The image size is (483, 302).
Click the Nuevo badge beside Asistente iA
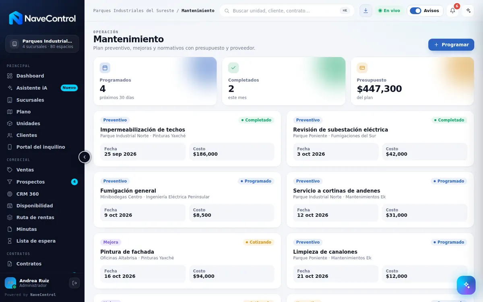[69, 88]
